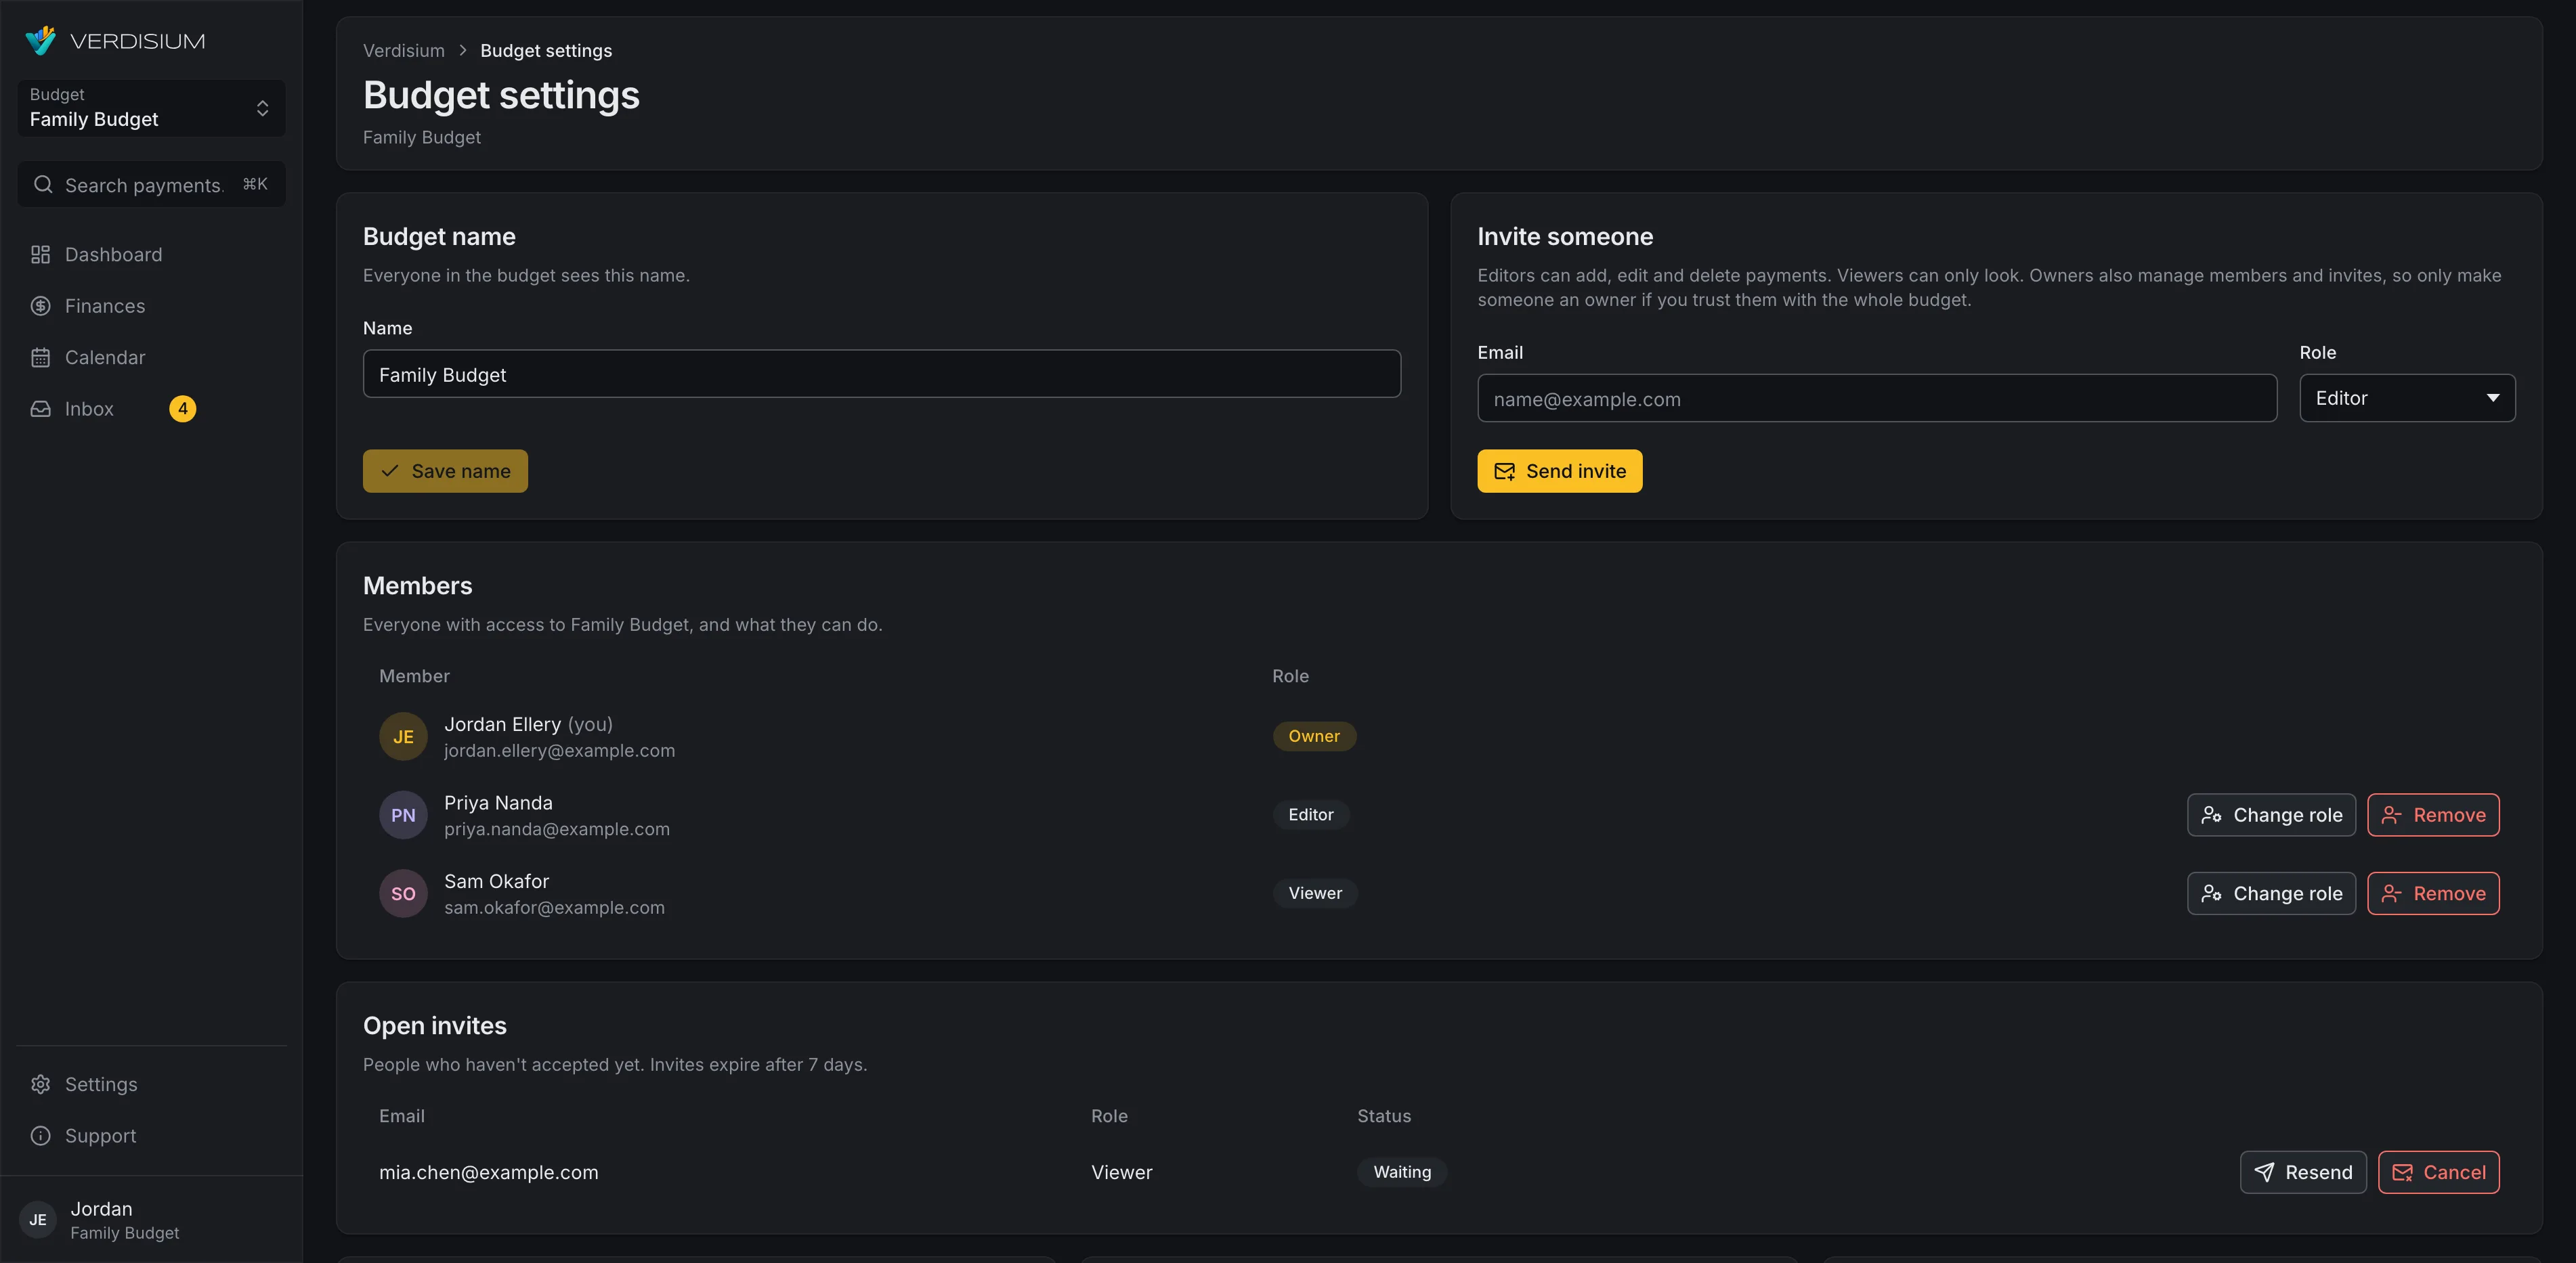Cancel the invite for mia.chen@example.com

2438,1172
